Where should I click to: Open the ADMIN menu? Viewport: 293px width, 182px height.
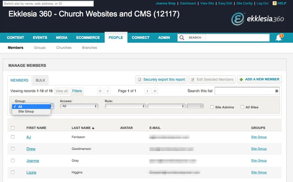click(164, 37)
